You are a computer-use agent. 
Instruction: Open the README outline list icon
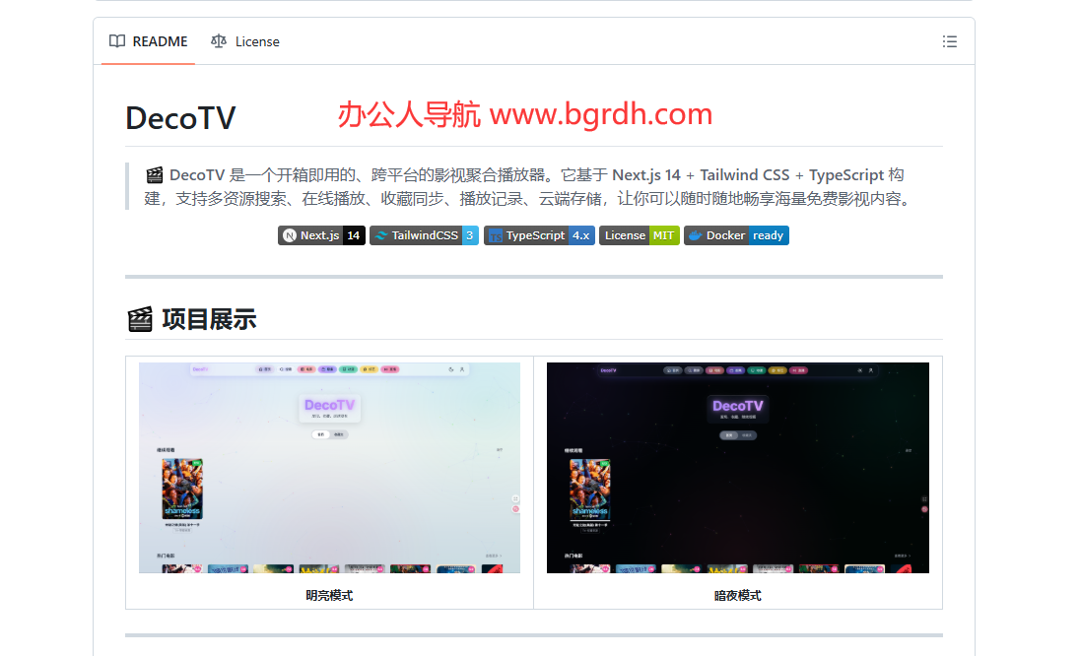[x=949, y=41]
